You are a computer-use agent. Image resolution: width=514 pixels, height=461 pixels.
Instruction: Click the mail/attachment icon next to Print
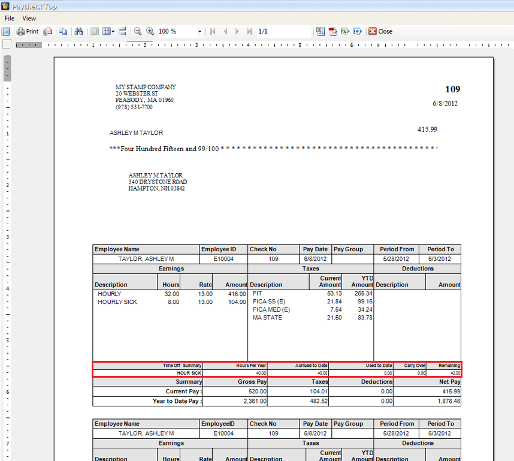pos(48,31)
